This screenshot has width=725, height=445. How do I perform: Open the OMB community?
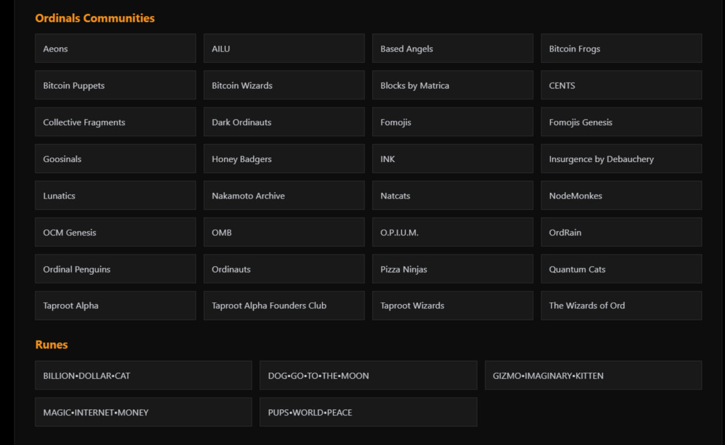pyautogui.click(x=284, y=232)
